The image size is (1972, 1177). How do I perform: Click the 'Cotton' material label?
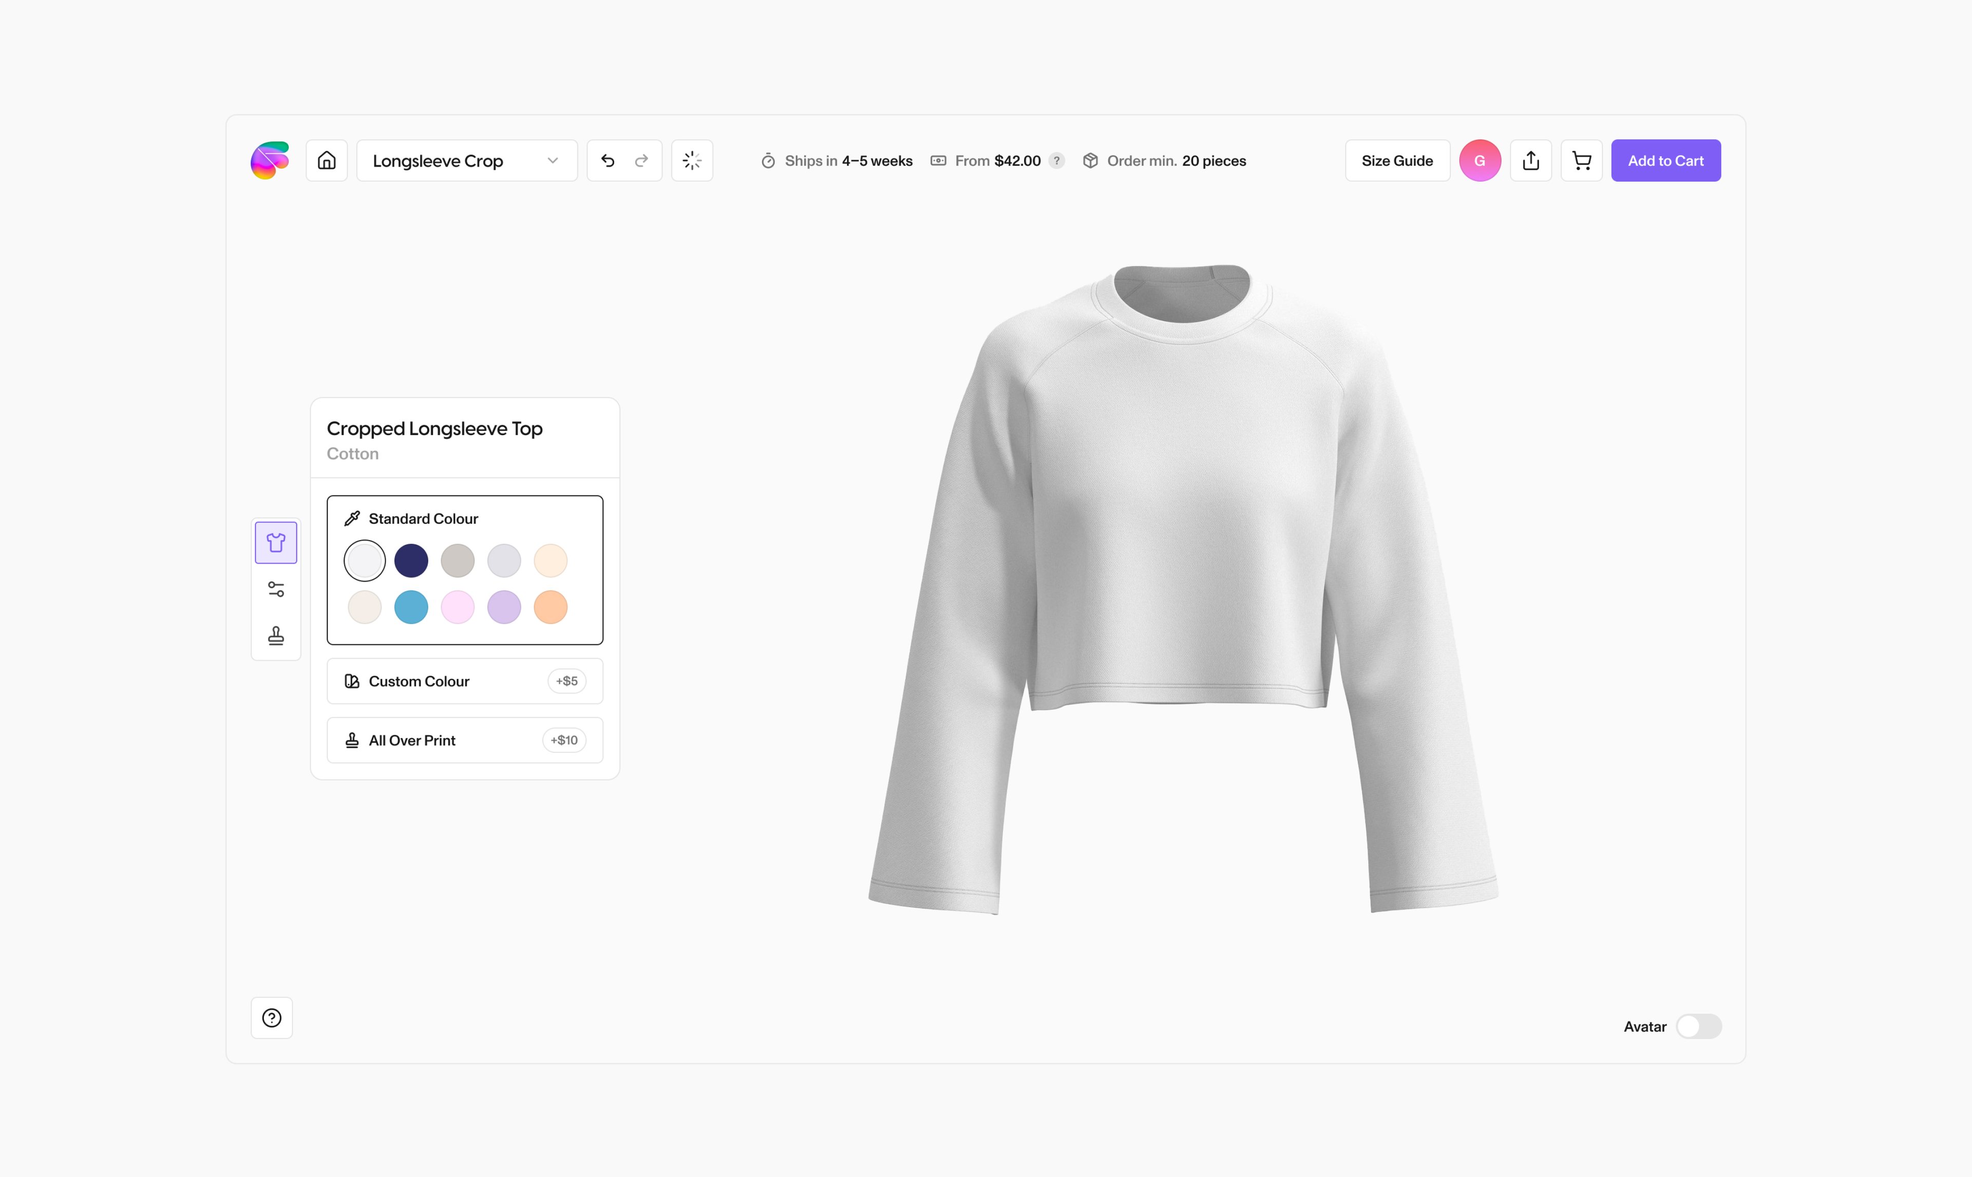[x=352, y=454]
